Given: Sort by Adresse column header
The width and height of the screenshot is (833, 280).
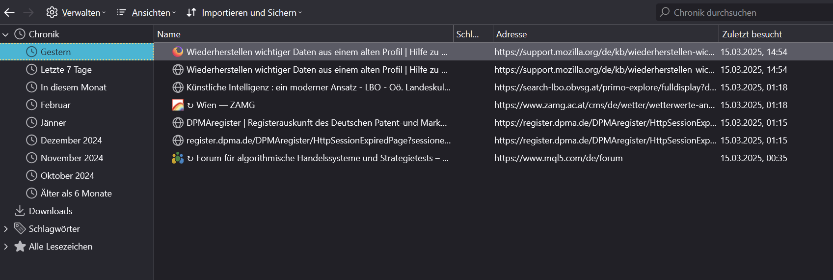Looking at the screenshot, I should click(x=511, y=34).
